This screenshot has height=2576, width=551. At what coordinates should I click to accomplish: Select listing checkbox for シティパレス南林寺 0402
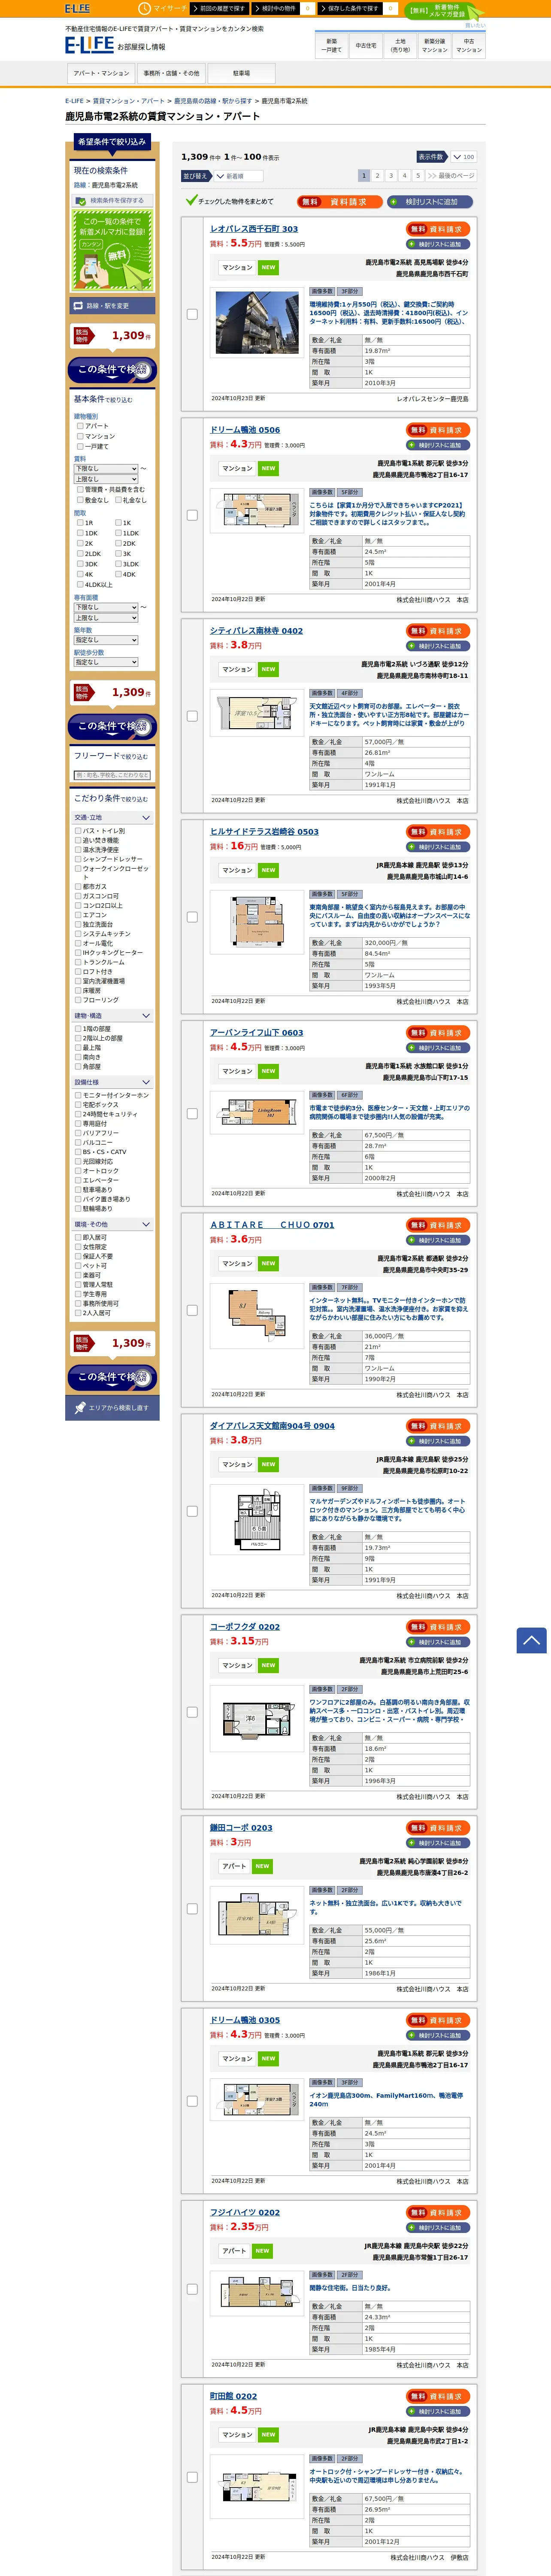(192, 716)
